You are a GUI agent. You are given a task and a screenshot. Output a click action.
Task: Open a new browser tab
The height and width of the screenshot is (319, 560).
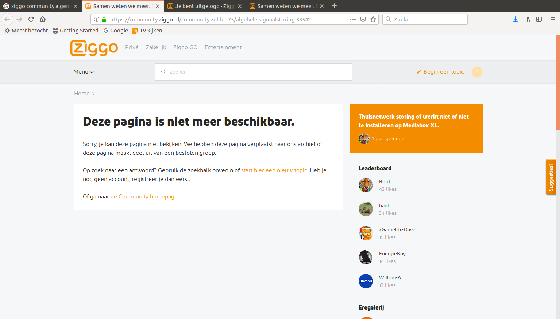click(x=334, y=6)
